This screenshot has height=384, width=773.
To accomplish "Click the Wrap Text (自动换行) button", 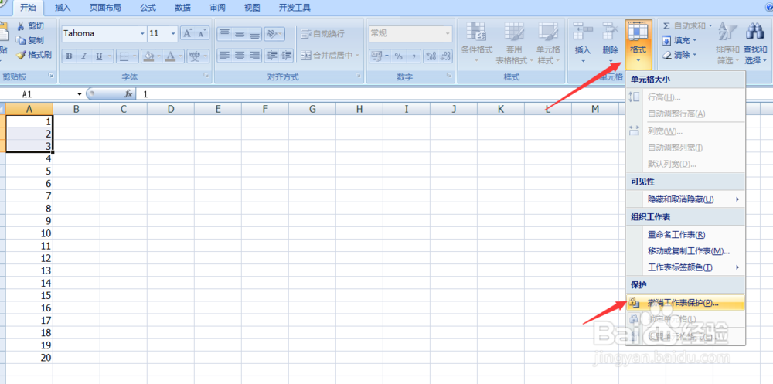I will (x=323, y=33).
